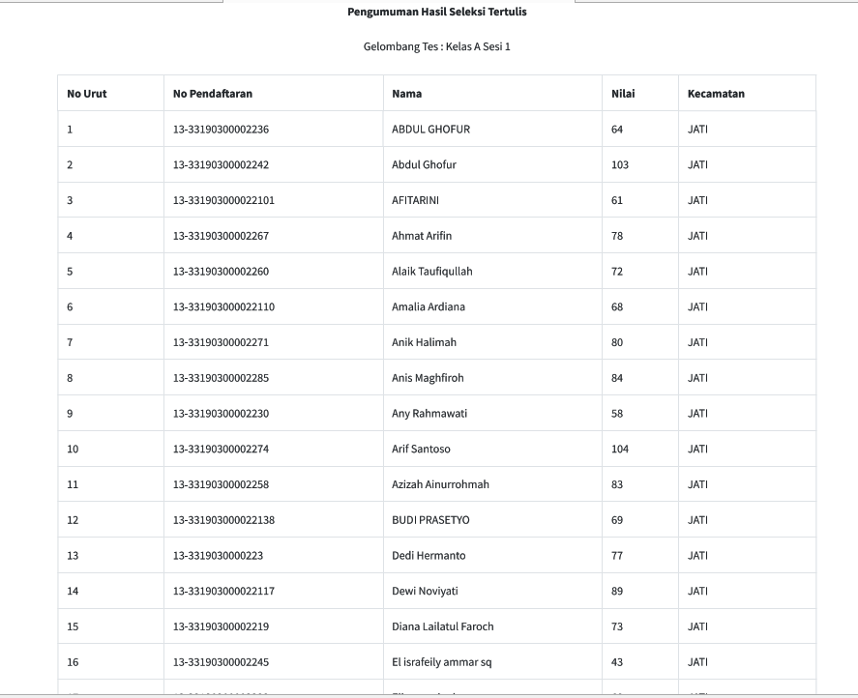The width and height of the screenshot is (858, 698).
Task: Click Arif Santoso's score of 104
Action: [620, 450]
